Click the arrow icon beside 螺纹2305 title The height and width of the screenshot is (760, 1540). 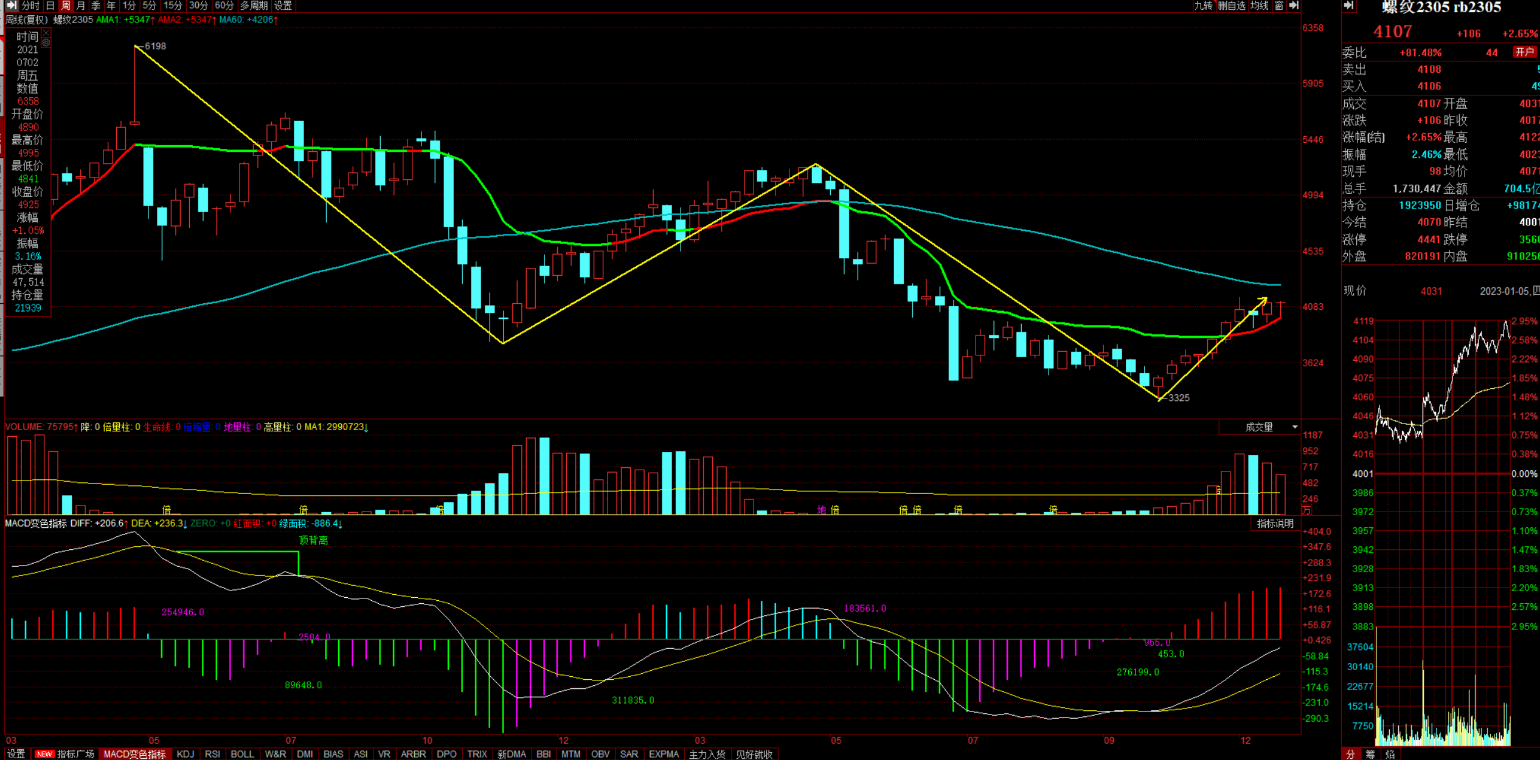(1349, 6)
